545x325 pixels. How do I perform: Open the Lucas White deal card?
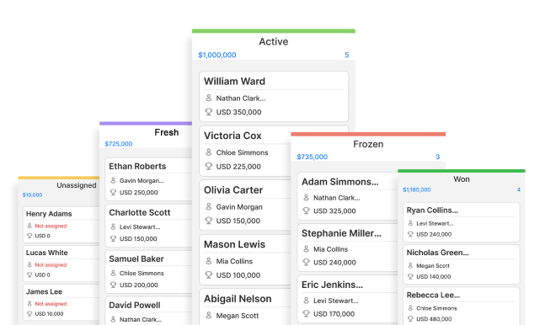pyautogui.click(x=61, y=264)
